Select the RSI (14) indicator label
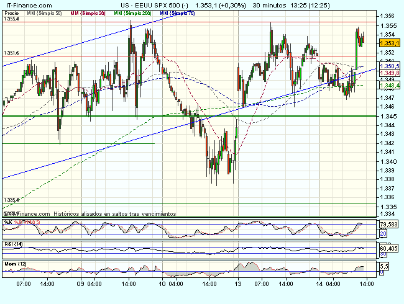404x304 pixels. 14,244
